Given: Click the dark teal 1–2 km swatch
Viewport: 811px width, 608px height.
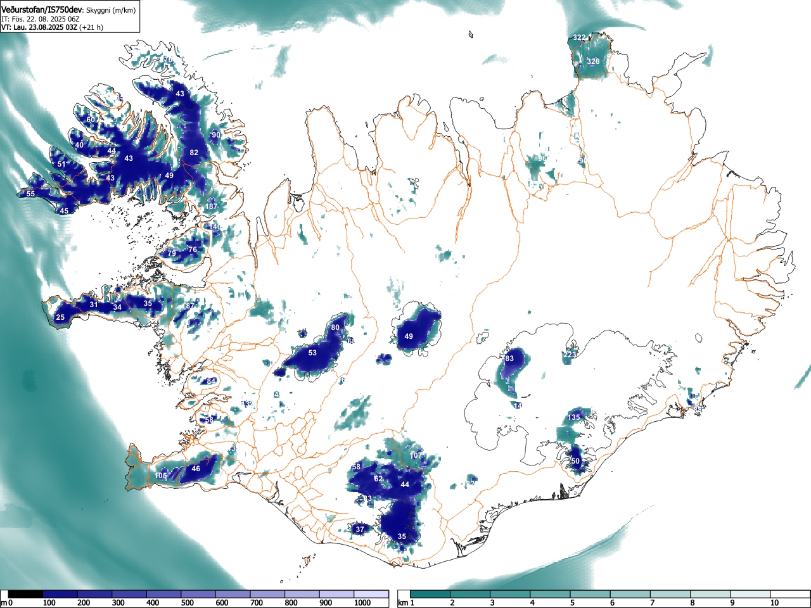Looking at the screenshot, I should point(431,594).
